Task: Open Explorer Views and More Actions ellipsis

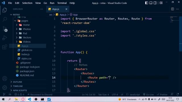Action: [x=42, y=9]
